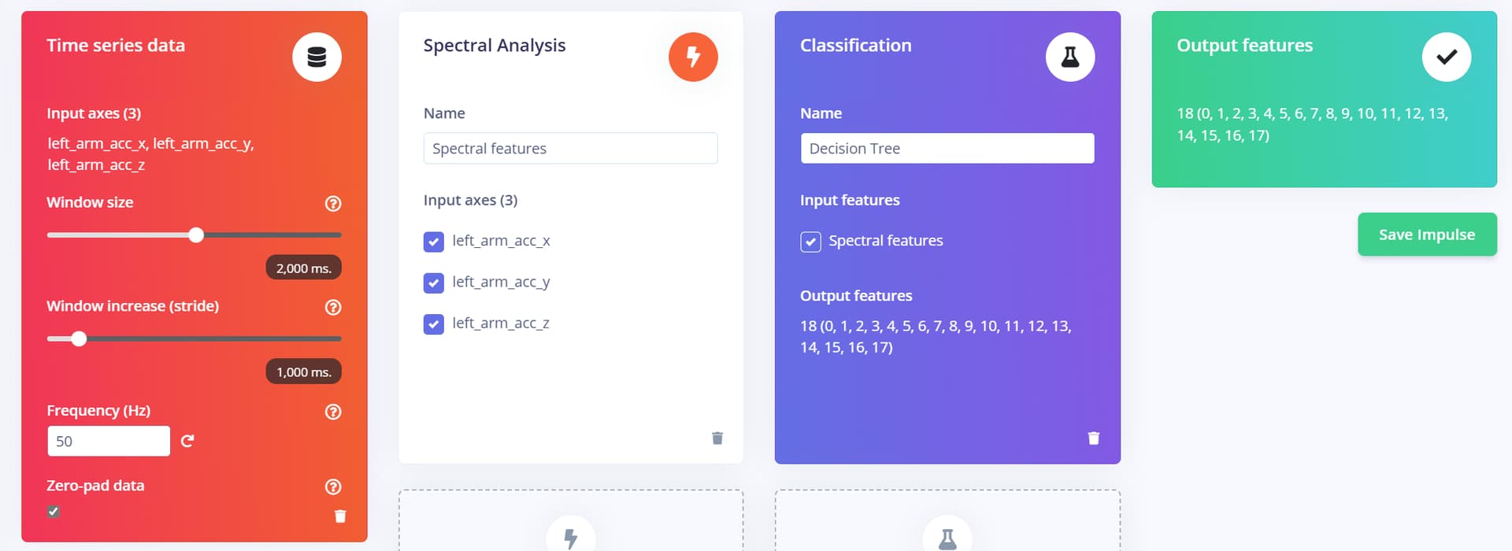The height and width of the screenshot is (551, 1512).
Task: Toggle Spectral features input checkbox
Action: point(810,242)
